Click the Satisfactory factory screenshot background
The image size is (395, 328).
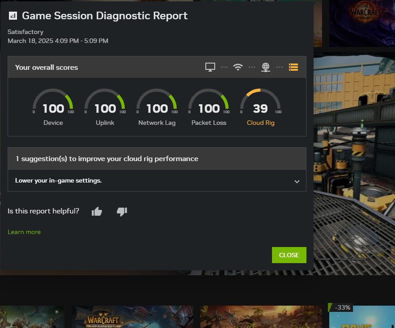[x=354, y=164]
